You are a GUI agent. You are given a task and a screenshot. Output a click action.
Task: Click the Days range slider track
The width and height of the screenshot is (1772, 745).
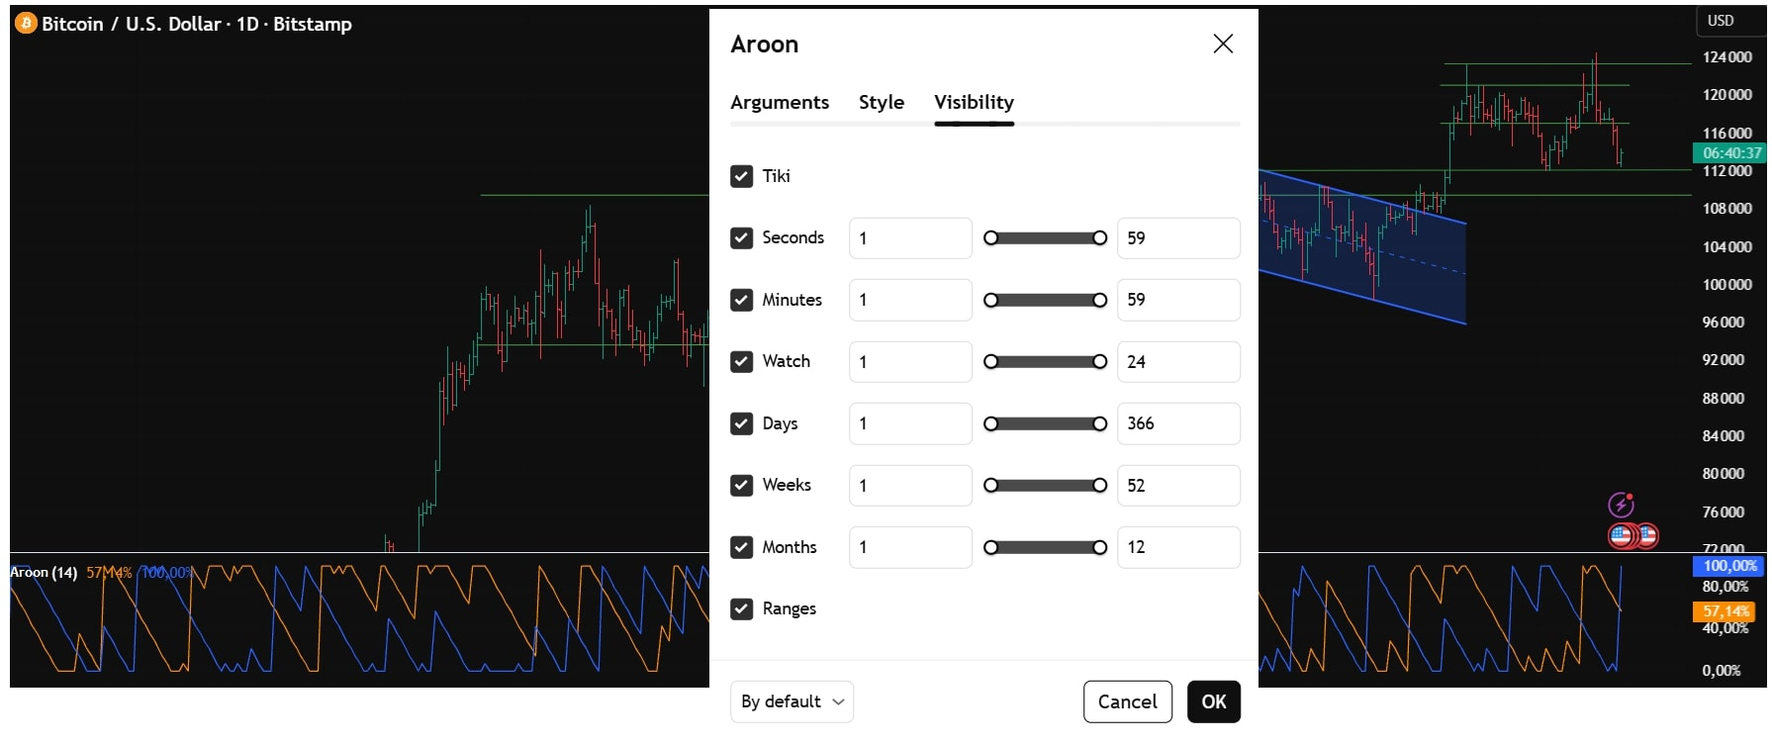(x=1045, y=424)
